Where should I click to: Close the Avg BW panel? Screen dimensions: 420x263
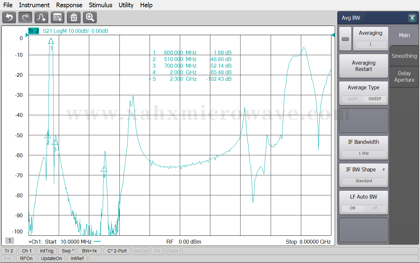tap(412, 18)
